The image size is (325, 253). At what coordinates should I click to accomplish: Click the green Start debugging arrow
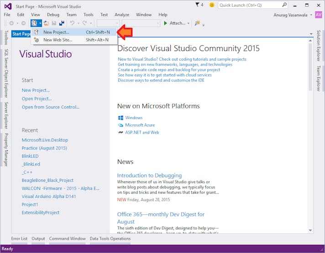point(166,23)
